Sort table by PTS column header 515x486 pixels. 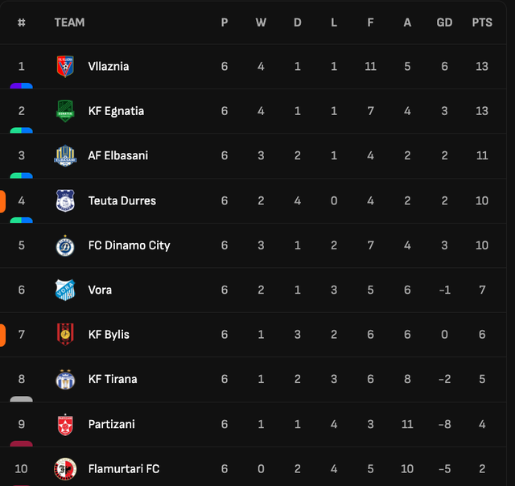coord(481,23)
